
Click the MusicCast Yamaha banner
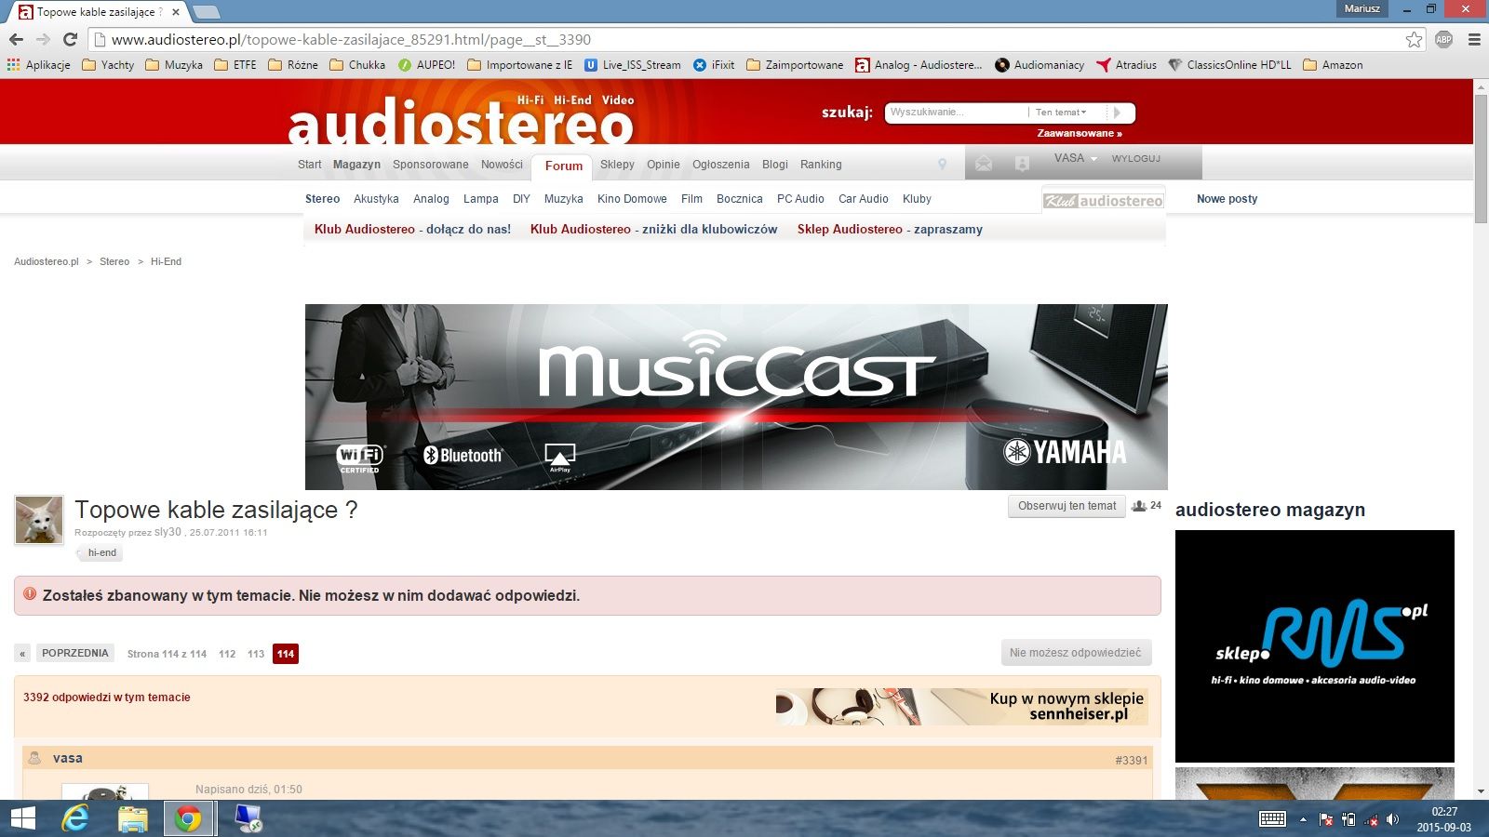pyautogui.click(x=736, y=397)
